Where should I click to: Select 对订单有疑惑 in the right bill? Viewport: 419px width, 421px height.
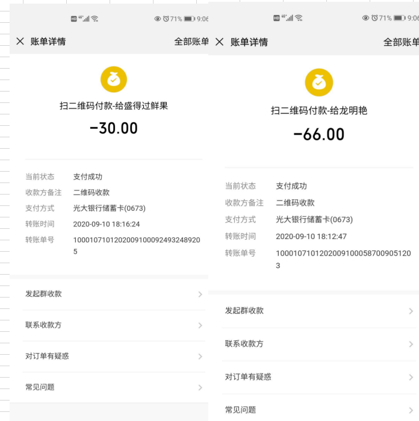tap(248, 377)
